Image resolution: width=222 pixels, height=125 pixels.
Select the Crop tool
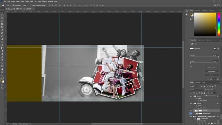click(2, 24)
